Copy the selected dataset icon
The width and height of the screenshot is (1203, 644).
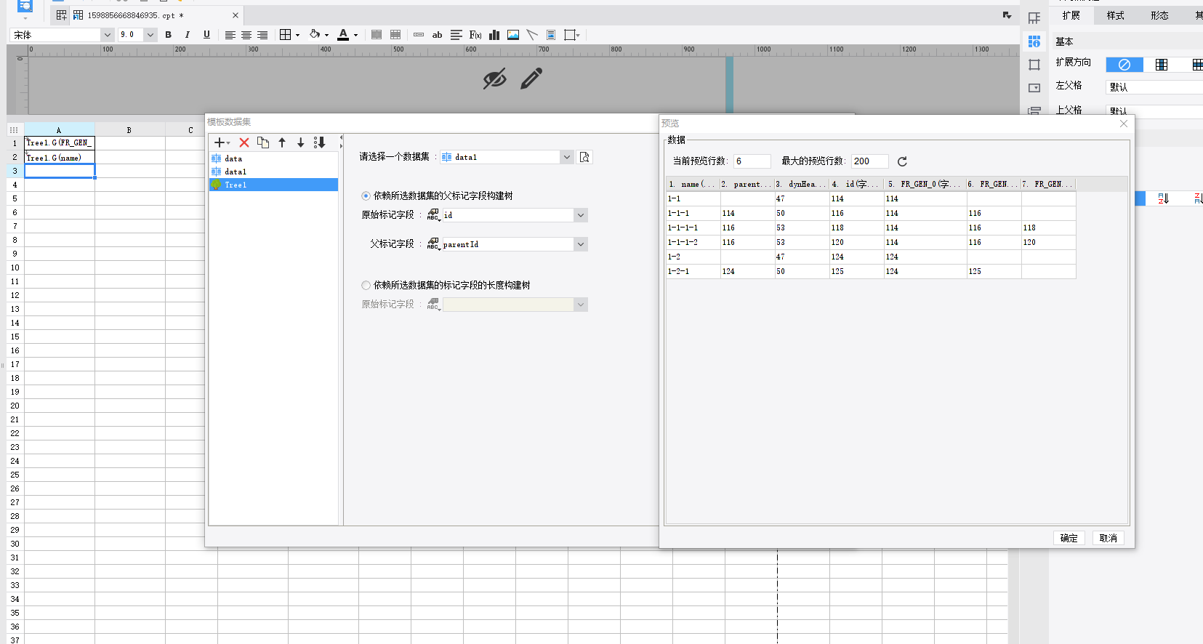coord(263,142)
